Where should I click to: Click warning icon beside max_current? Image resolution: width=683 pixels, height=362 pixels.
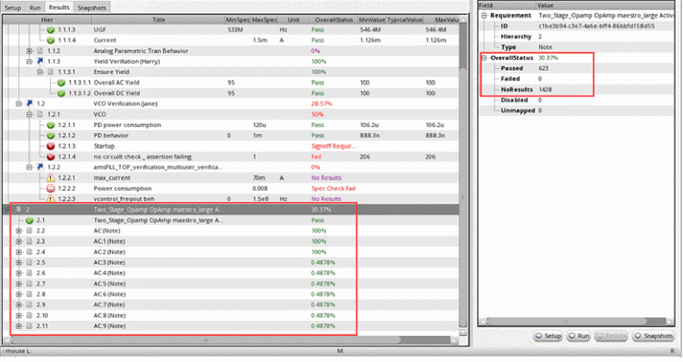(x=51, y=178)
